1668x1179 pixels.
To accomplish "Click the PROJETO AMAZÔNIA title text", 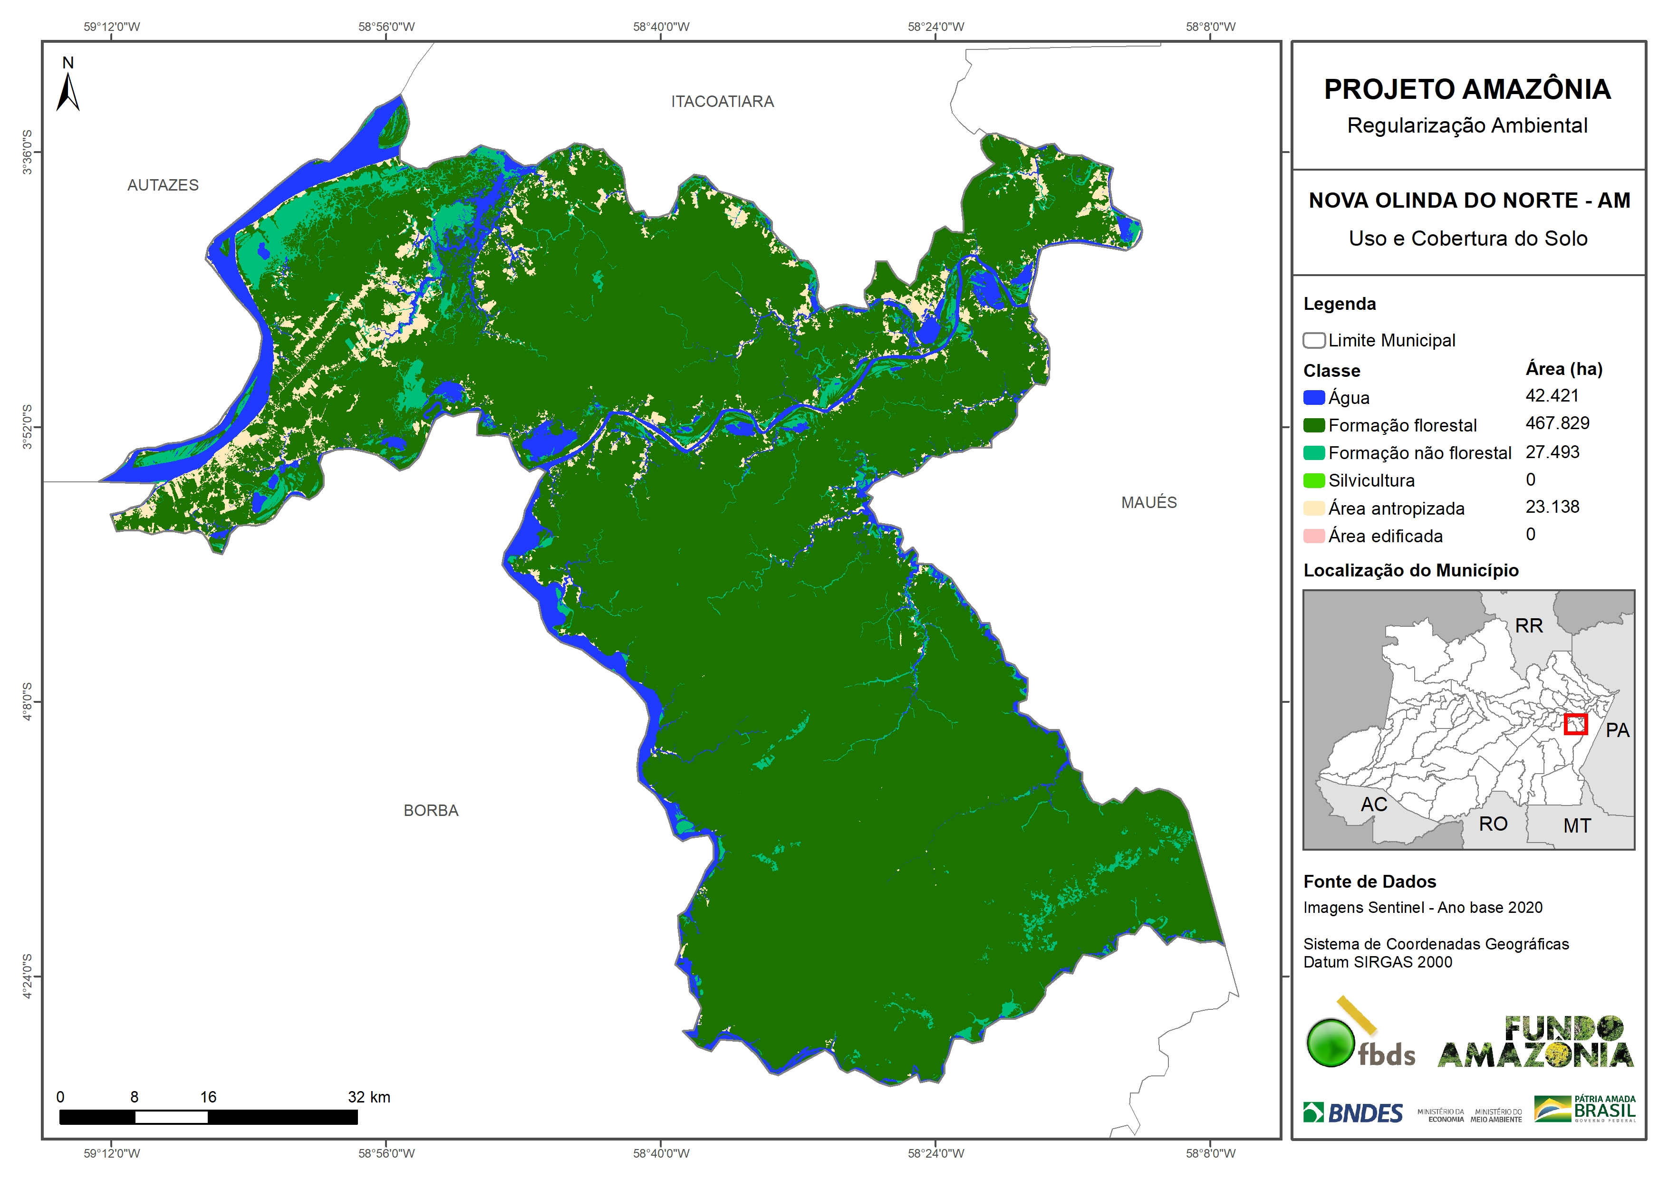I will [1467, 89].
